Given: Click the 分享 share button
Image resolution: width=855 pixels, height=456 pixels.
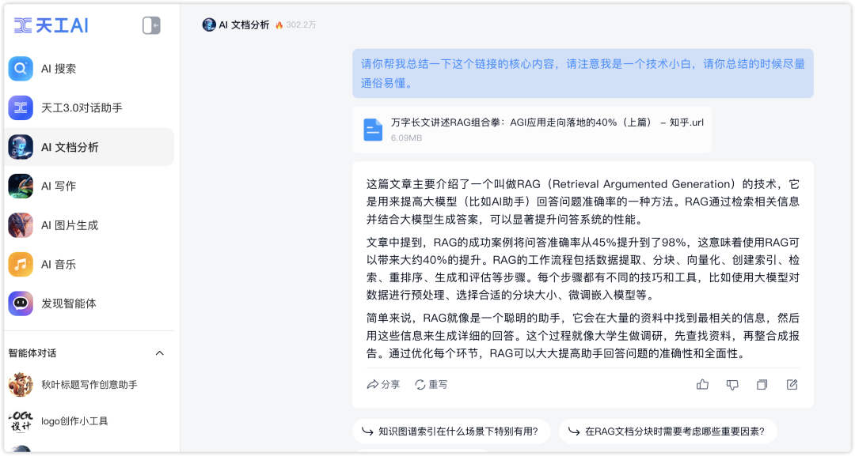Looking at the screenshot, I should (x=386, y=384).
